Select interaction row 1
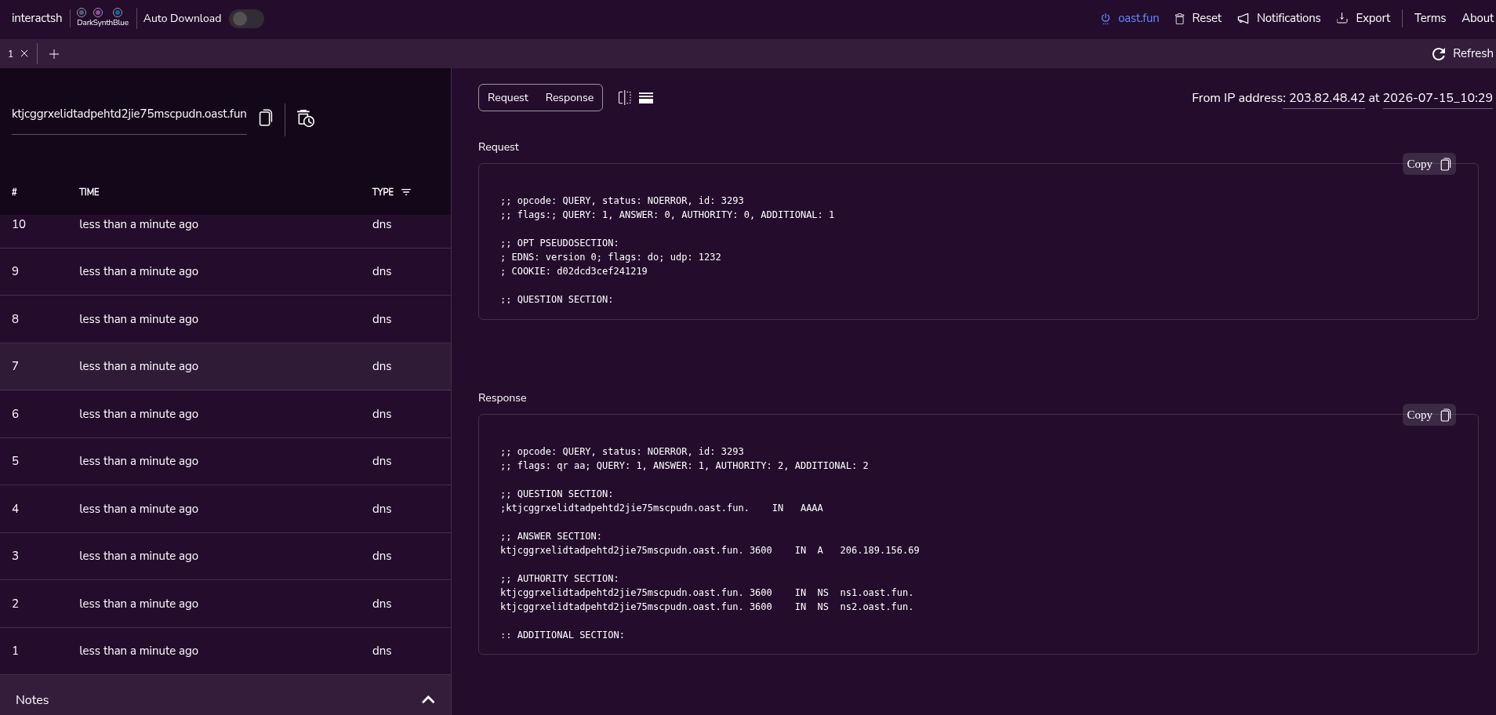 (x=225, y=651)
